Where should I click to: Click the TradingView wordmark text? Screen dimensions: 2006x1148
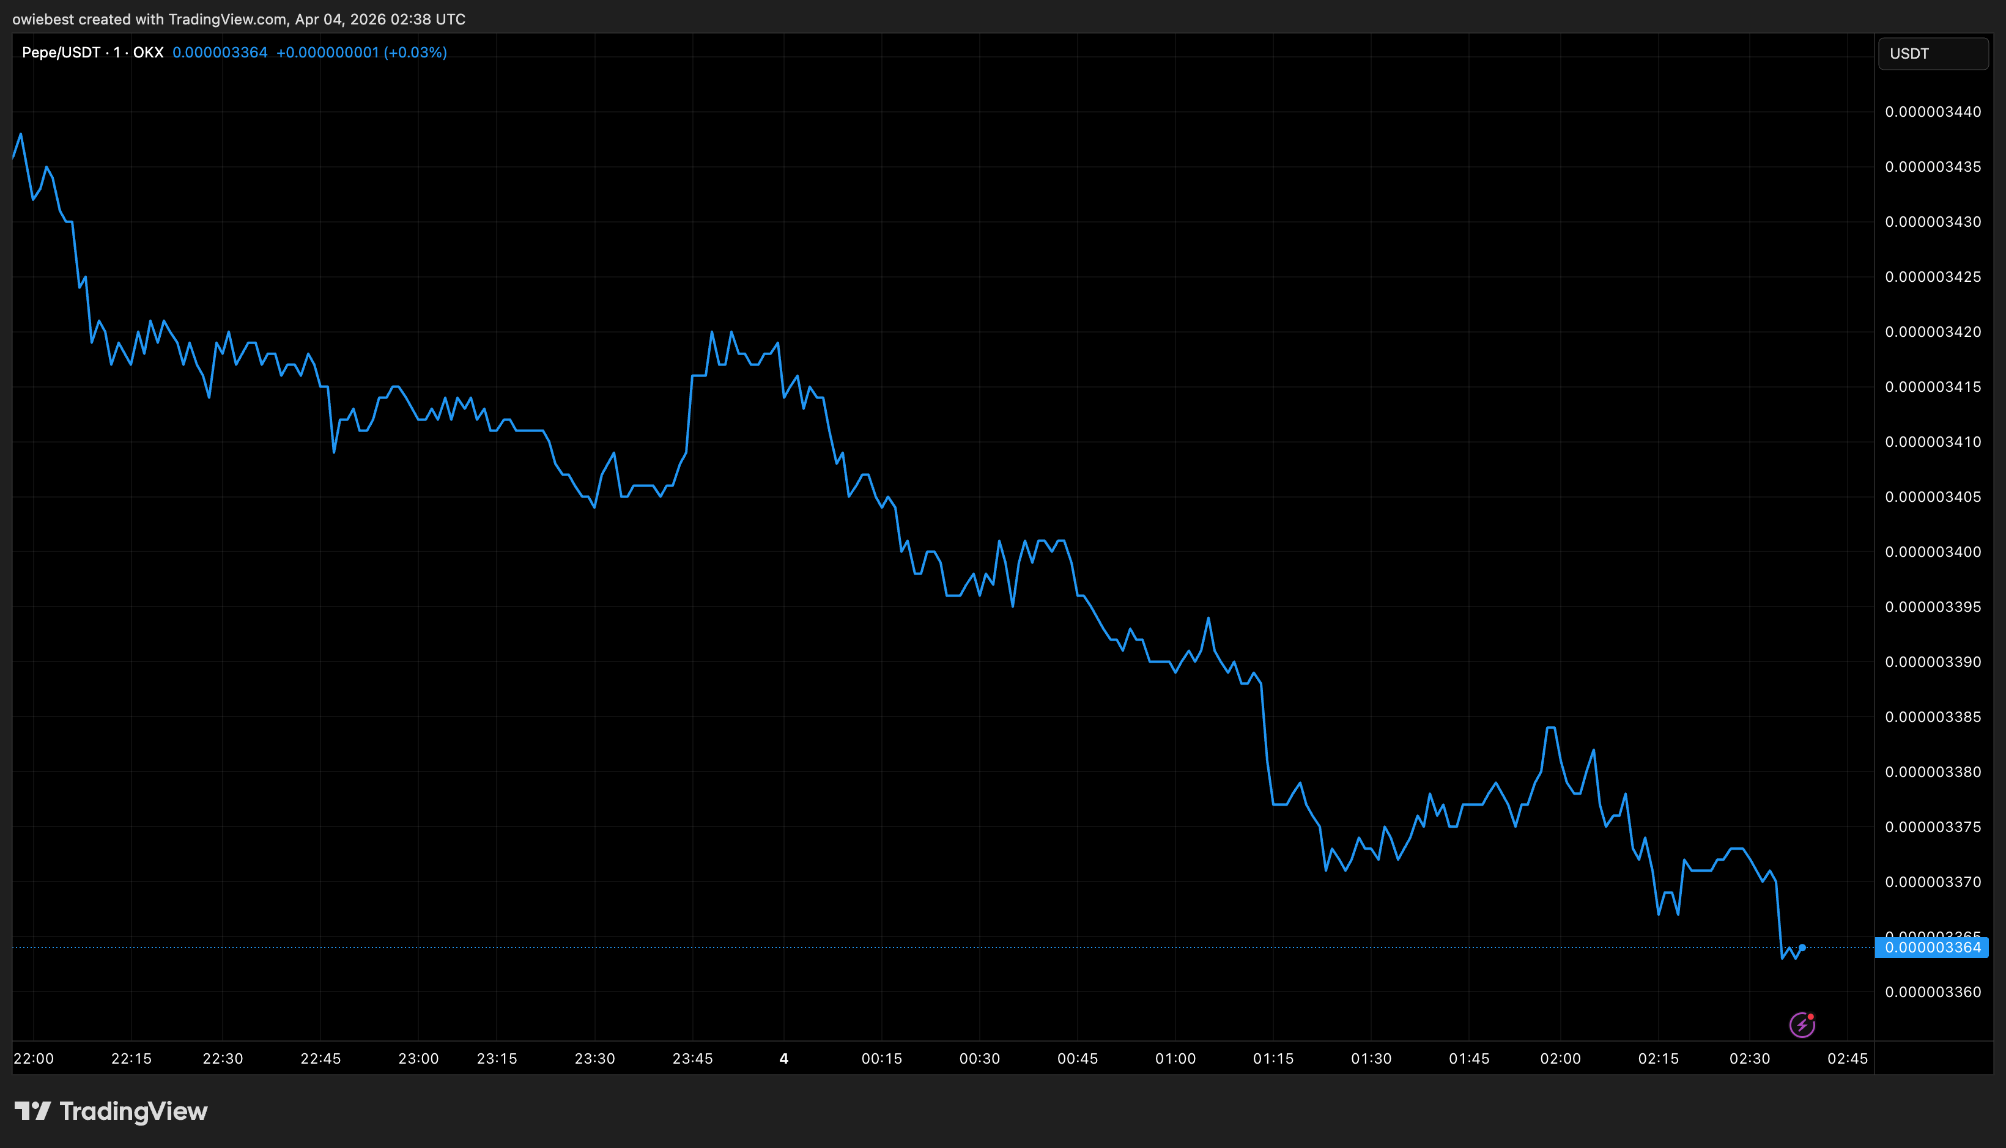pyautogui.click(x=133, y=1111)
